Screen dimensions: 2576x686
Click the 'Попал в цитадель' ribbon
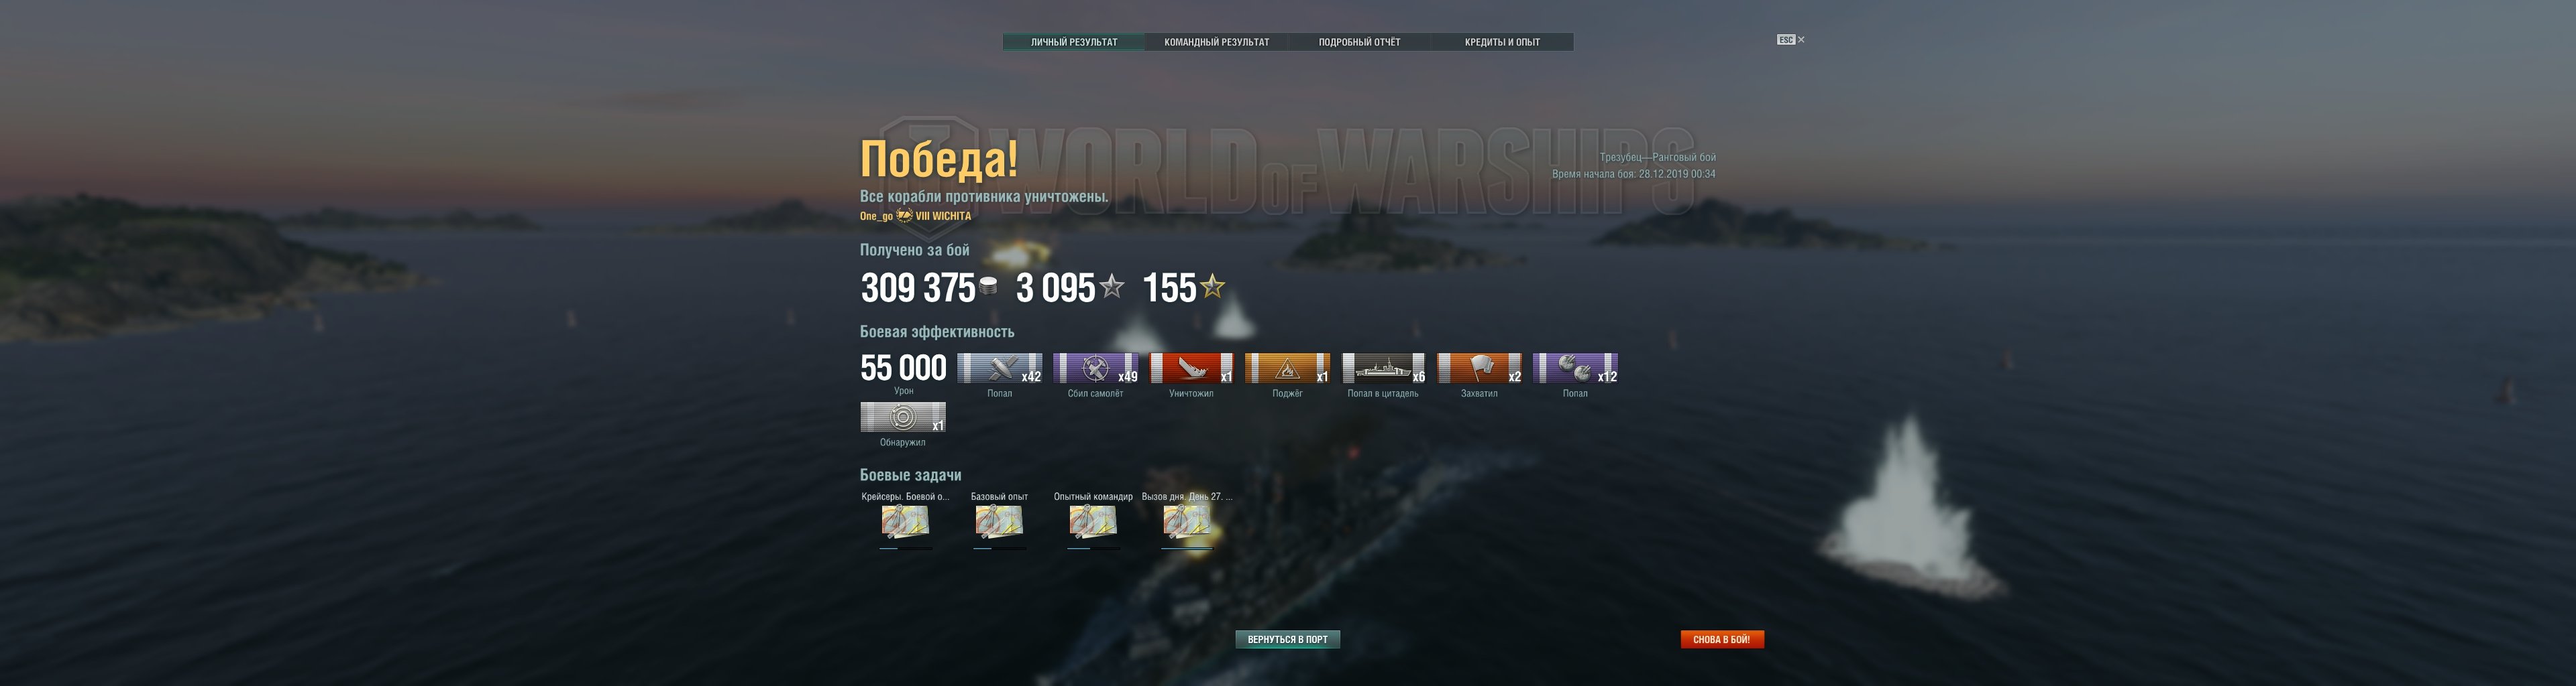(1383, 368)
